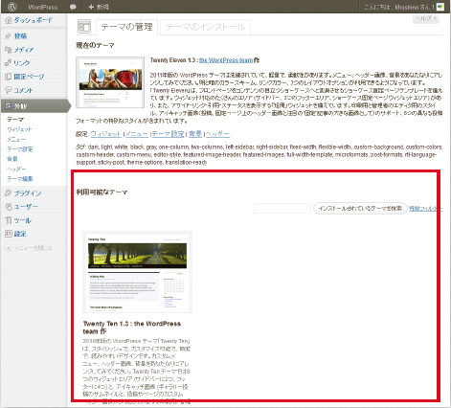Screen dimensions: 451x408
Task: Open the Theme Options submenu item
Action: point(20,149)
